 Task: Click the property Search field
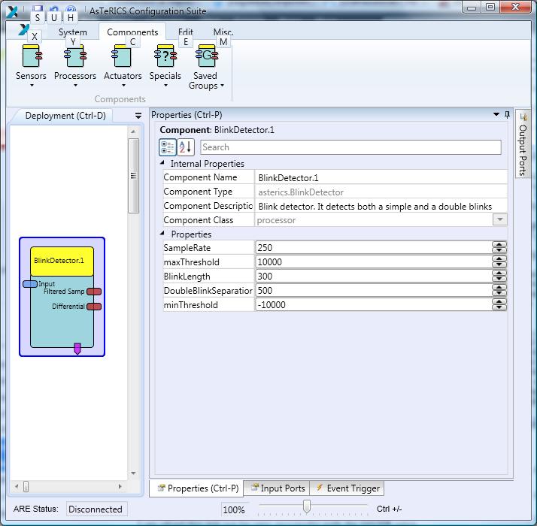(350, 147)
